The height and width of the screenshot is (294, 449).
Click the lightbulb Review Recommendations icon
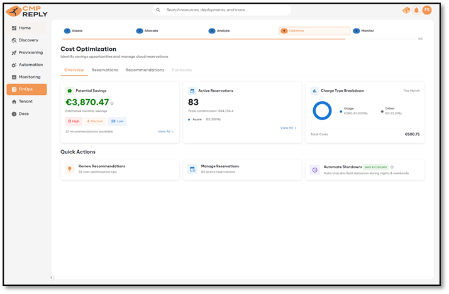point(69,169)
